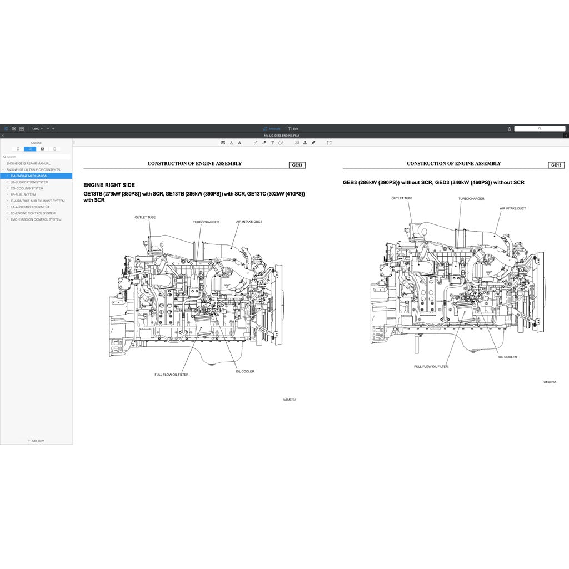Image resolution: width=569 pixels, height=569 pixels.
Task: Click the outline Search field
Action: [36, 156]
